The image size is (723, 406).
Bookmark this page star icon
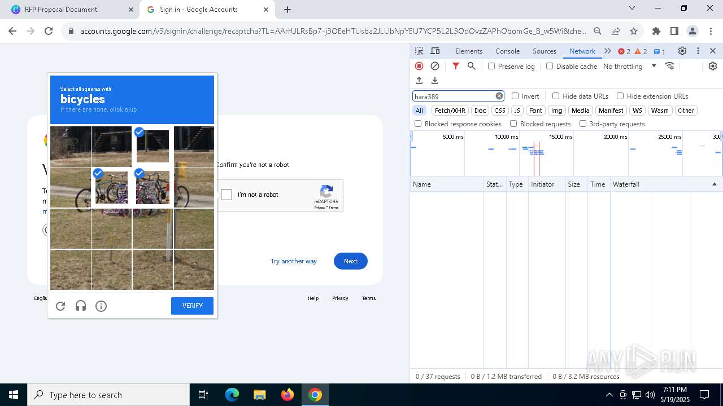pos(634,31)
